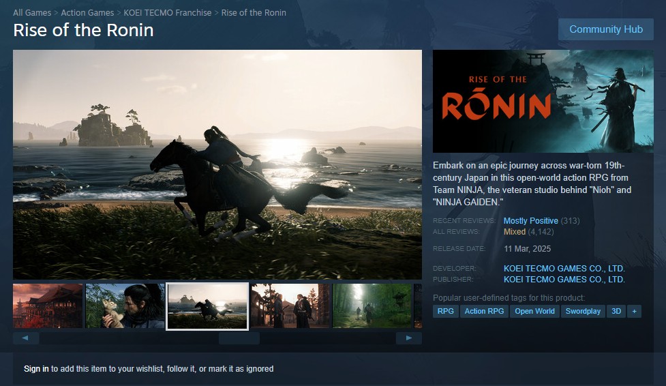Click the main horse rider screenshot

[x=217, y=164]
